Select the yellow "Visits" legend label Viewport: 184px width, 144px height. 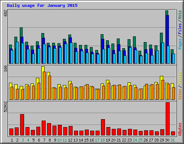point(180,78)
